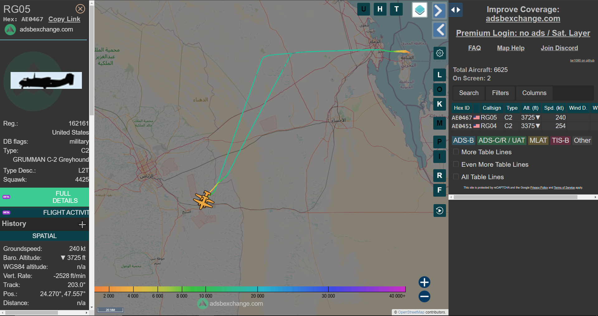Screen dimensions: 598x316
Task: Click the R map button
Action: [x=439, y=175]
